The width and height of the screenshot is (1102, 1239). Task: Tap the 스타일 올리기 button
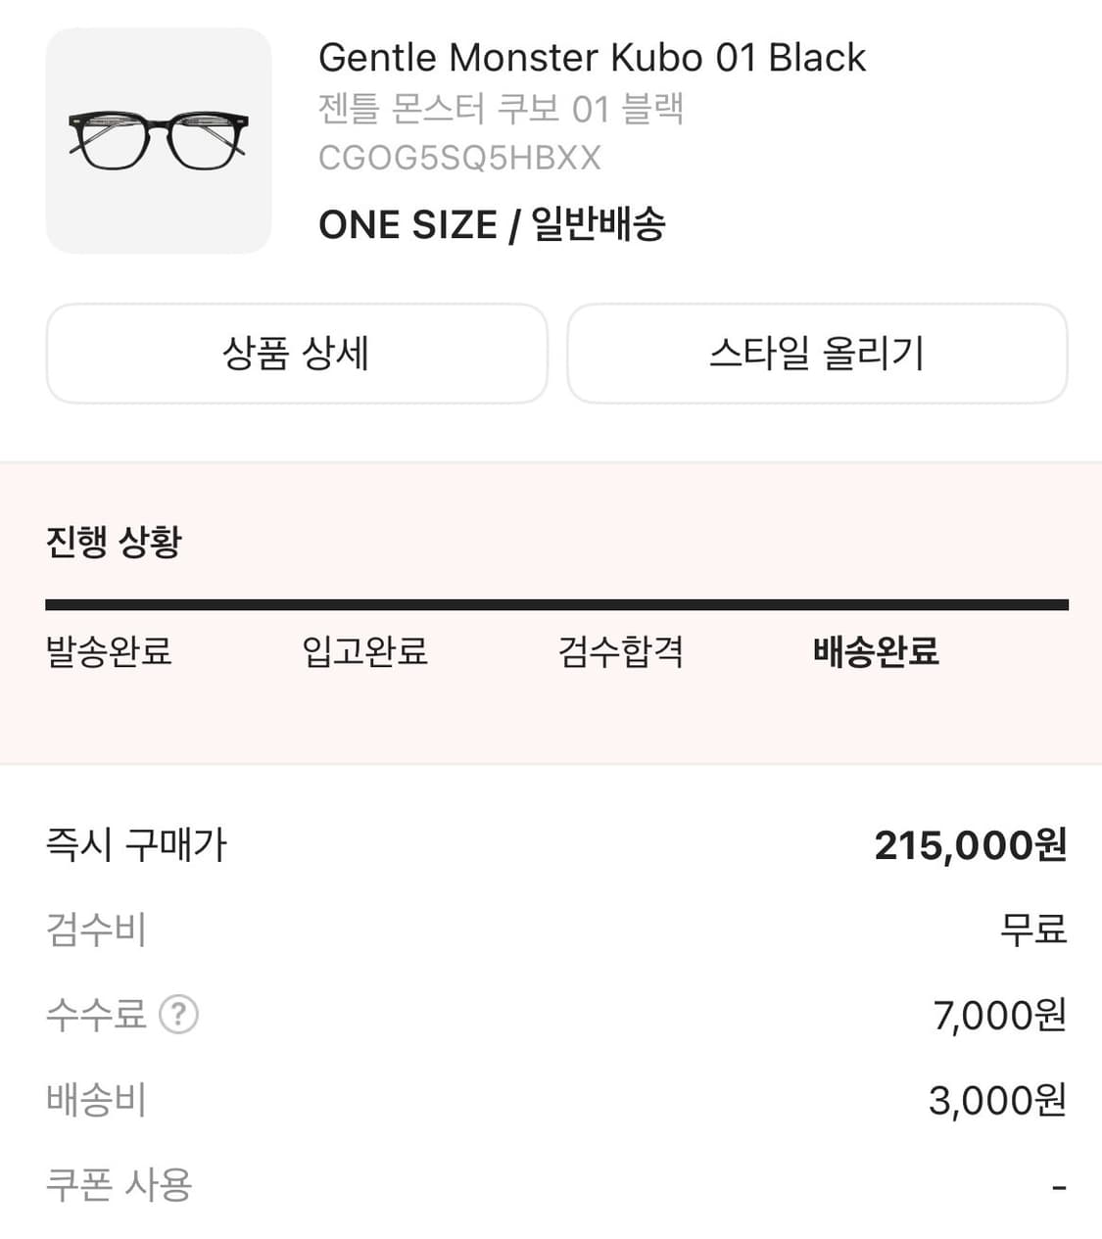(x=817, y=354)
